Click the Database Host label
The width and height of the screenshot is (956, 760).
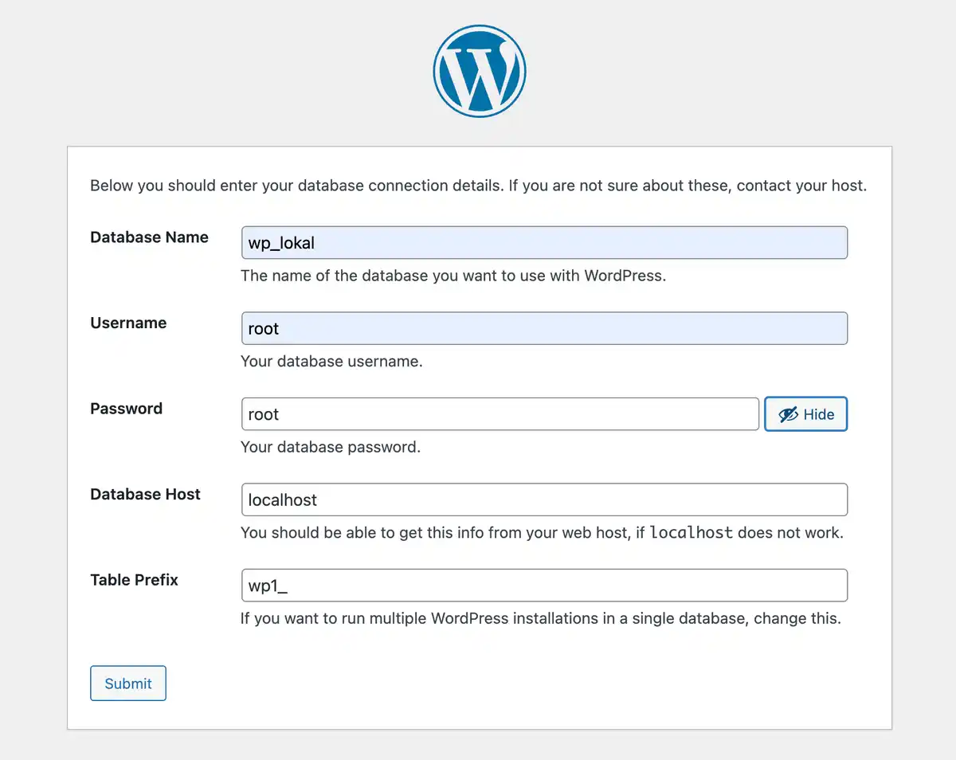point(145,494)
